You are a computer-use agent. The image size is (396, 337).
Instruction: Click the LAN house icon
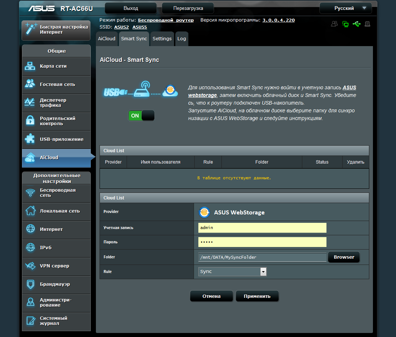[x=30, y=210]
